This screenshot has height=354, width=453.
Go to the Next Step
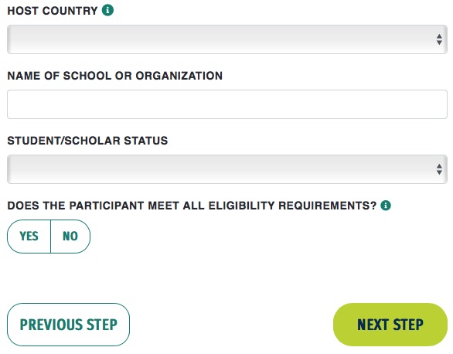pos(390,325)
